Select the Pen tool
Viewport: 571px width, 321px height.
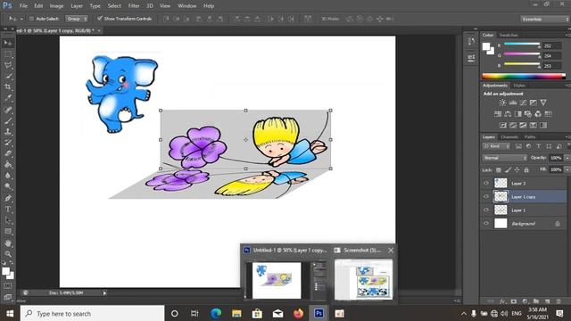[8, 198]
